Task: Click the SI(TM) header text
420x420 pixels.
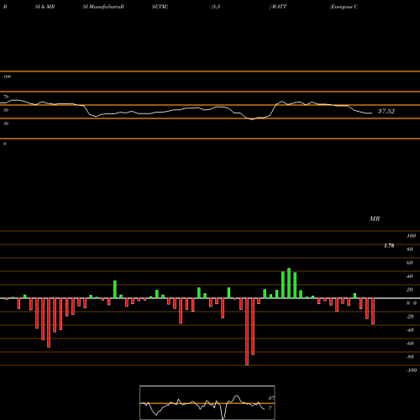Action: [x=160, y=7]
